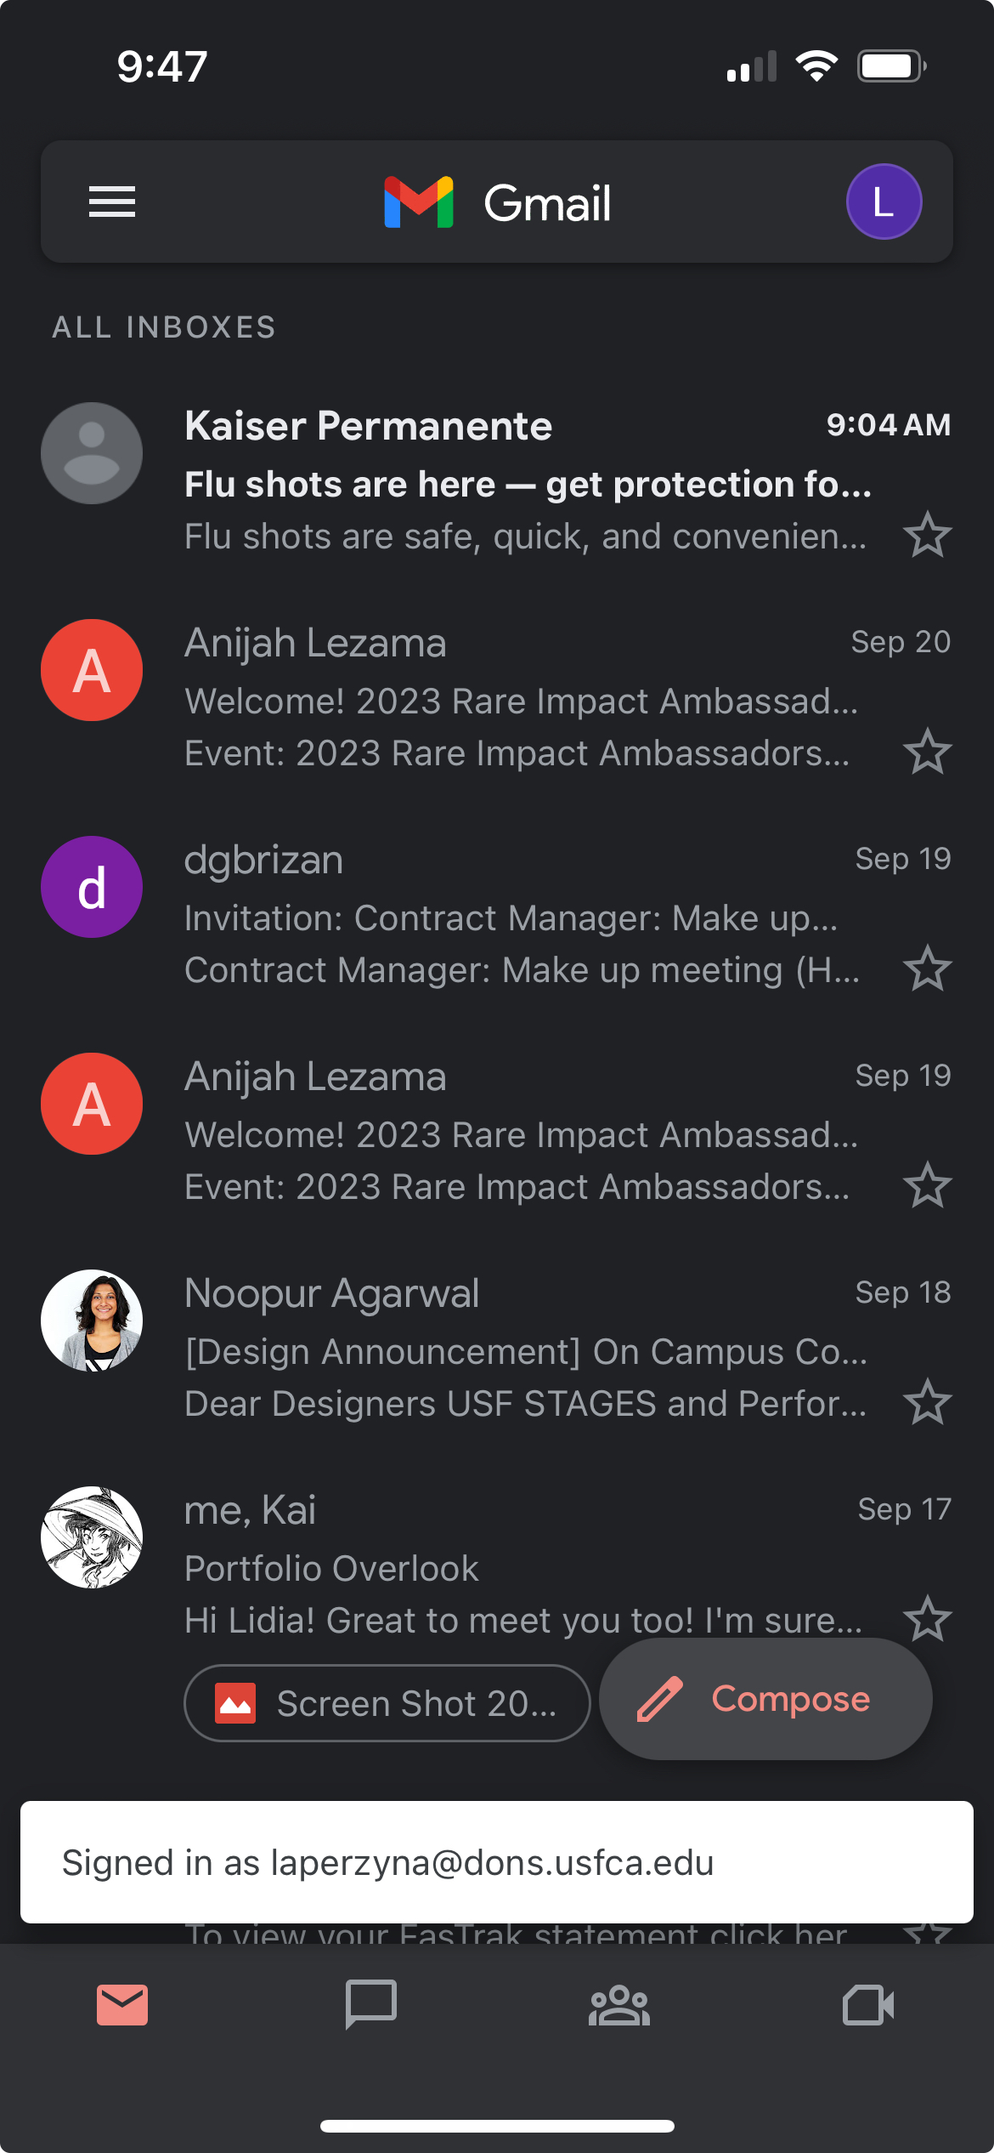Open the Screen Shot attachment chip
The image size is (994, 2153).
click(387, 1703)
